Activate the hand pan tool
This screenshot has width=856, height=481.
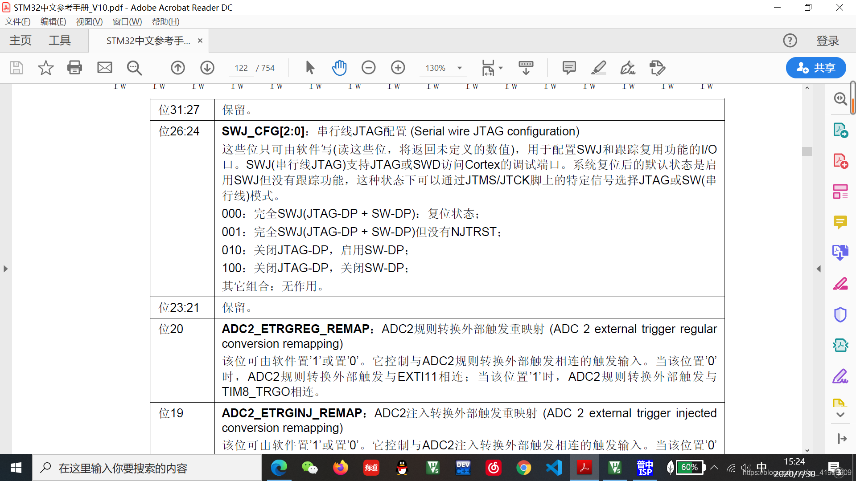(339, 68)
